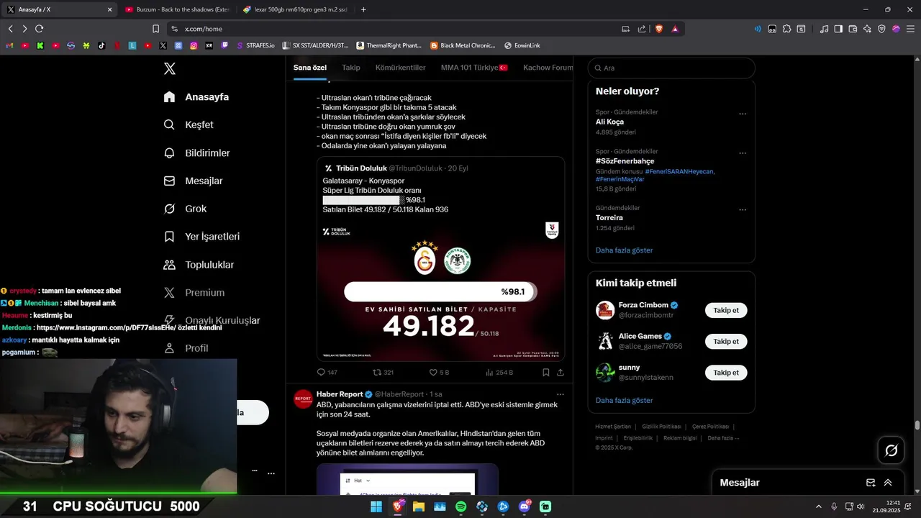The width and height of the screenshot is (921, 518).
Task: Follow Alice Games with Takip et
Action: tap(726, 341)
